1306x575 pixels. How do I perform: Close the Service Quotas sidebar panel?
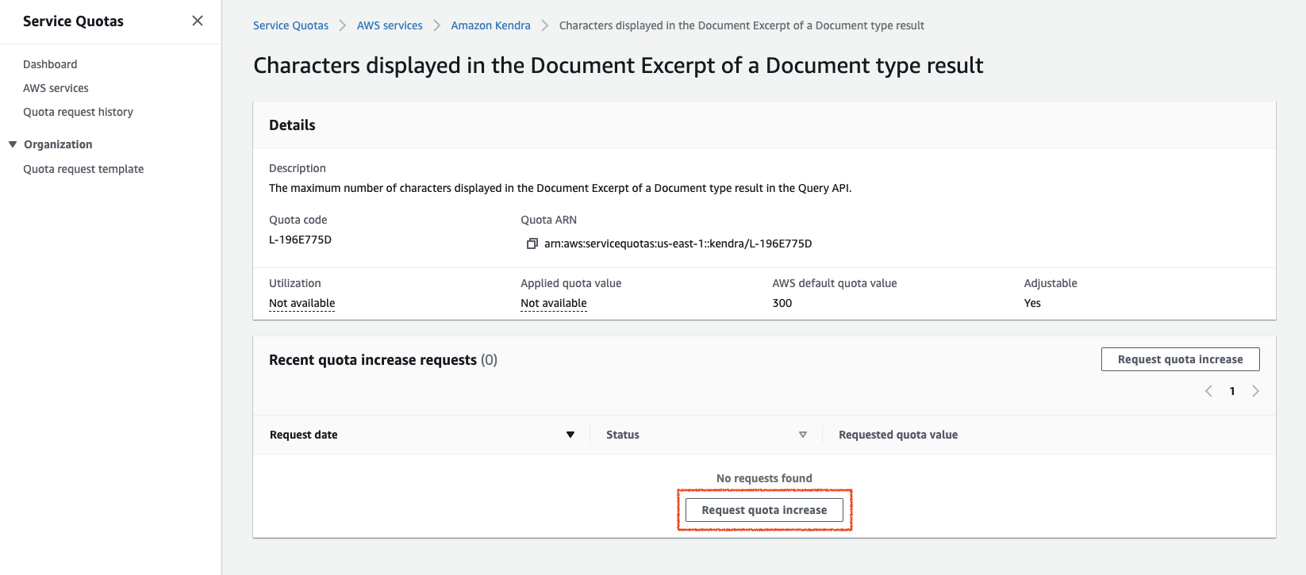pyautogui.click(x=198, y=21)
